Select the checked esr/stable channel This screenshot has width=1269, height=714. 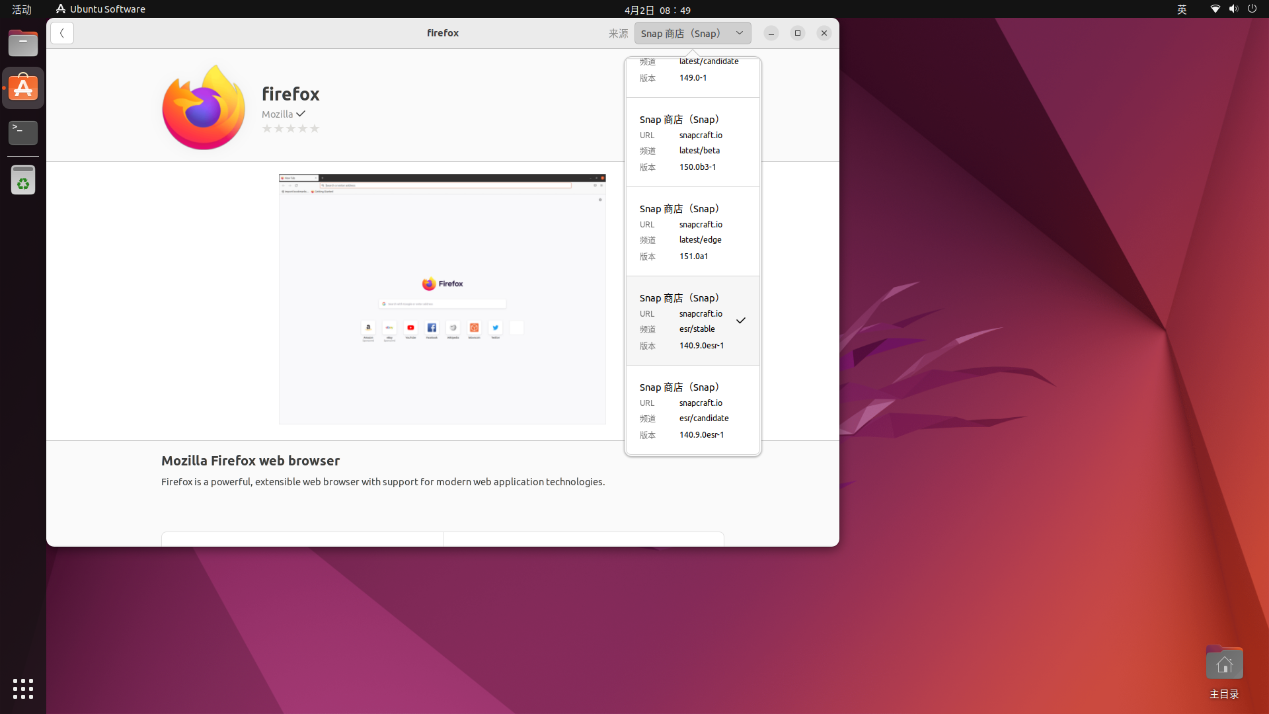[x=693, y=321]
